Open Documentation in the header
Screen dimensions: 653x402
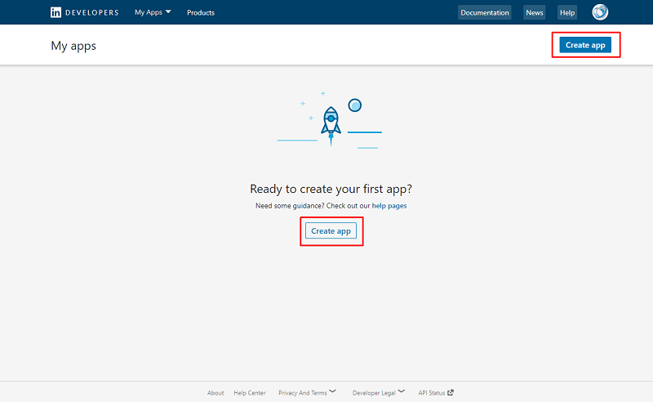pos(484,12)
